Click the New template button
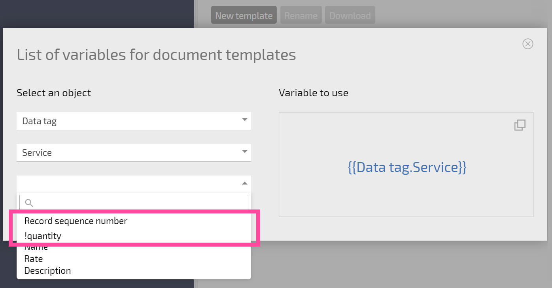The image size is (552, 288). pyautogui.click(x=244, y=16)
